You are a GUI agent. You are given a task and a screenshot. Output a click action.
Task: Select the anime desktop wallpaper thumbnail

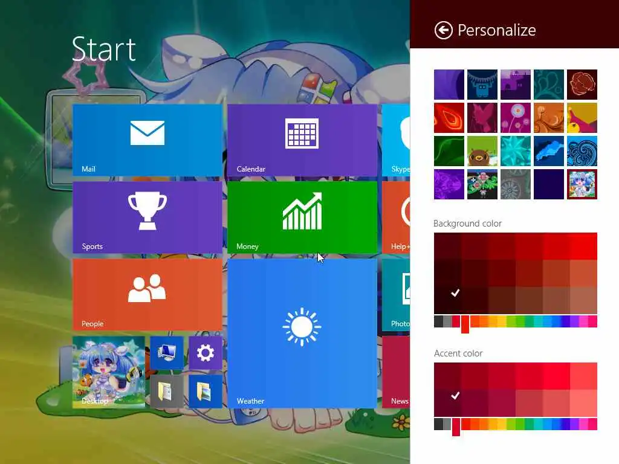coord(582,184)
